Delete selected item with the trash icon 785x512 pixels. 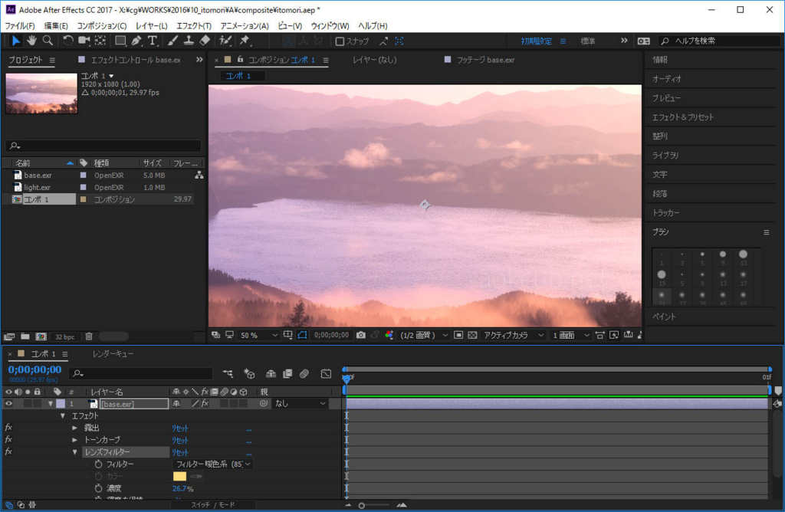tap(89, 336)
